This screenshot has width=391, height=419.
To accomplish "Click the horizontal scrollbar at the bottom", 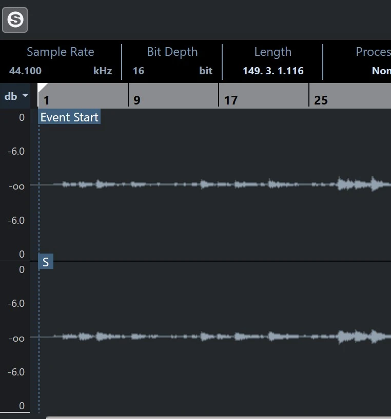I will pyautogui.click(x=205, y=417).
